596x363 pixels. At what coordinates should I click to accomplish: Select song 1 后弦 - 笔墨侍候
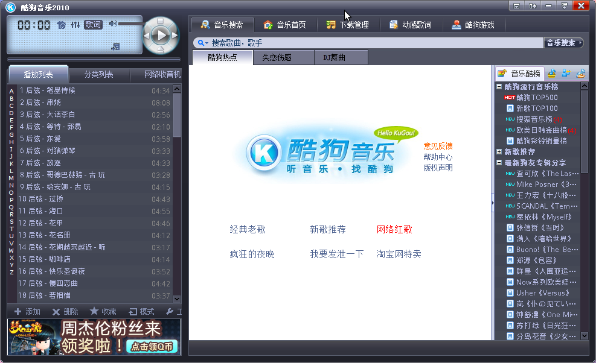coord(95,90)
